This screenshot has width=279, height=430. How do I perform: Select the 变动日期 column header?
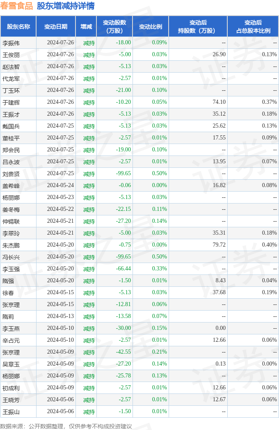pyautogui.click(x=56, y=27)
